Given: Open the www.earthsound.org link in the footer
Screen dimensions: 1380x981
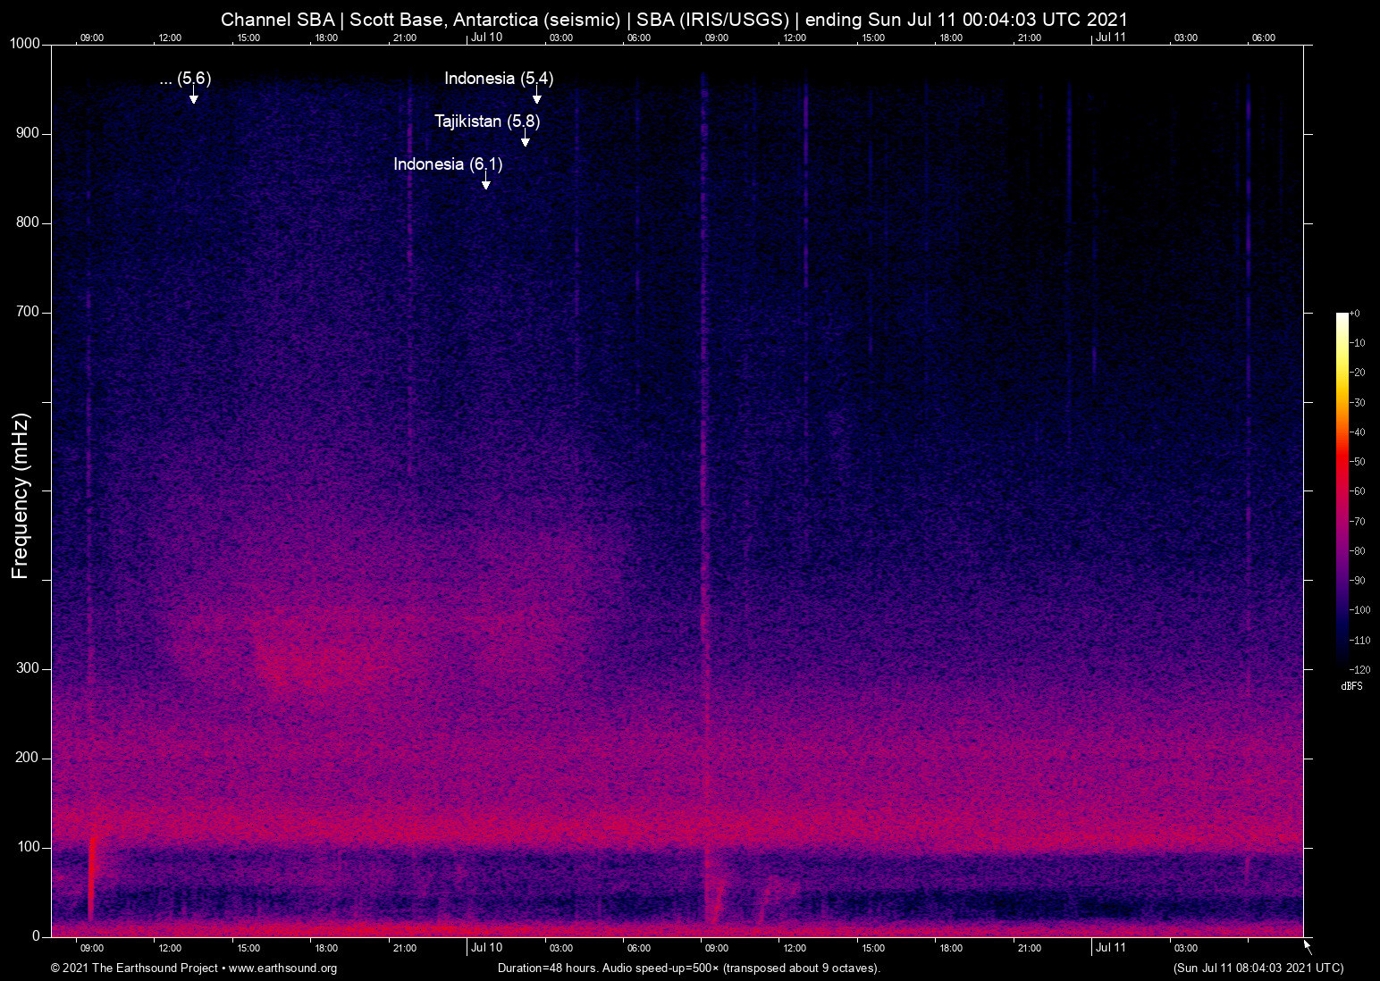Looking at the screenshot, I should pyautogui.click(x=282, y=968).
